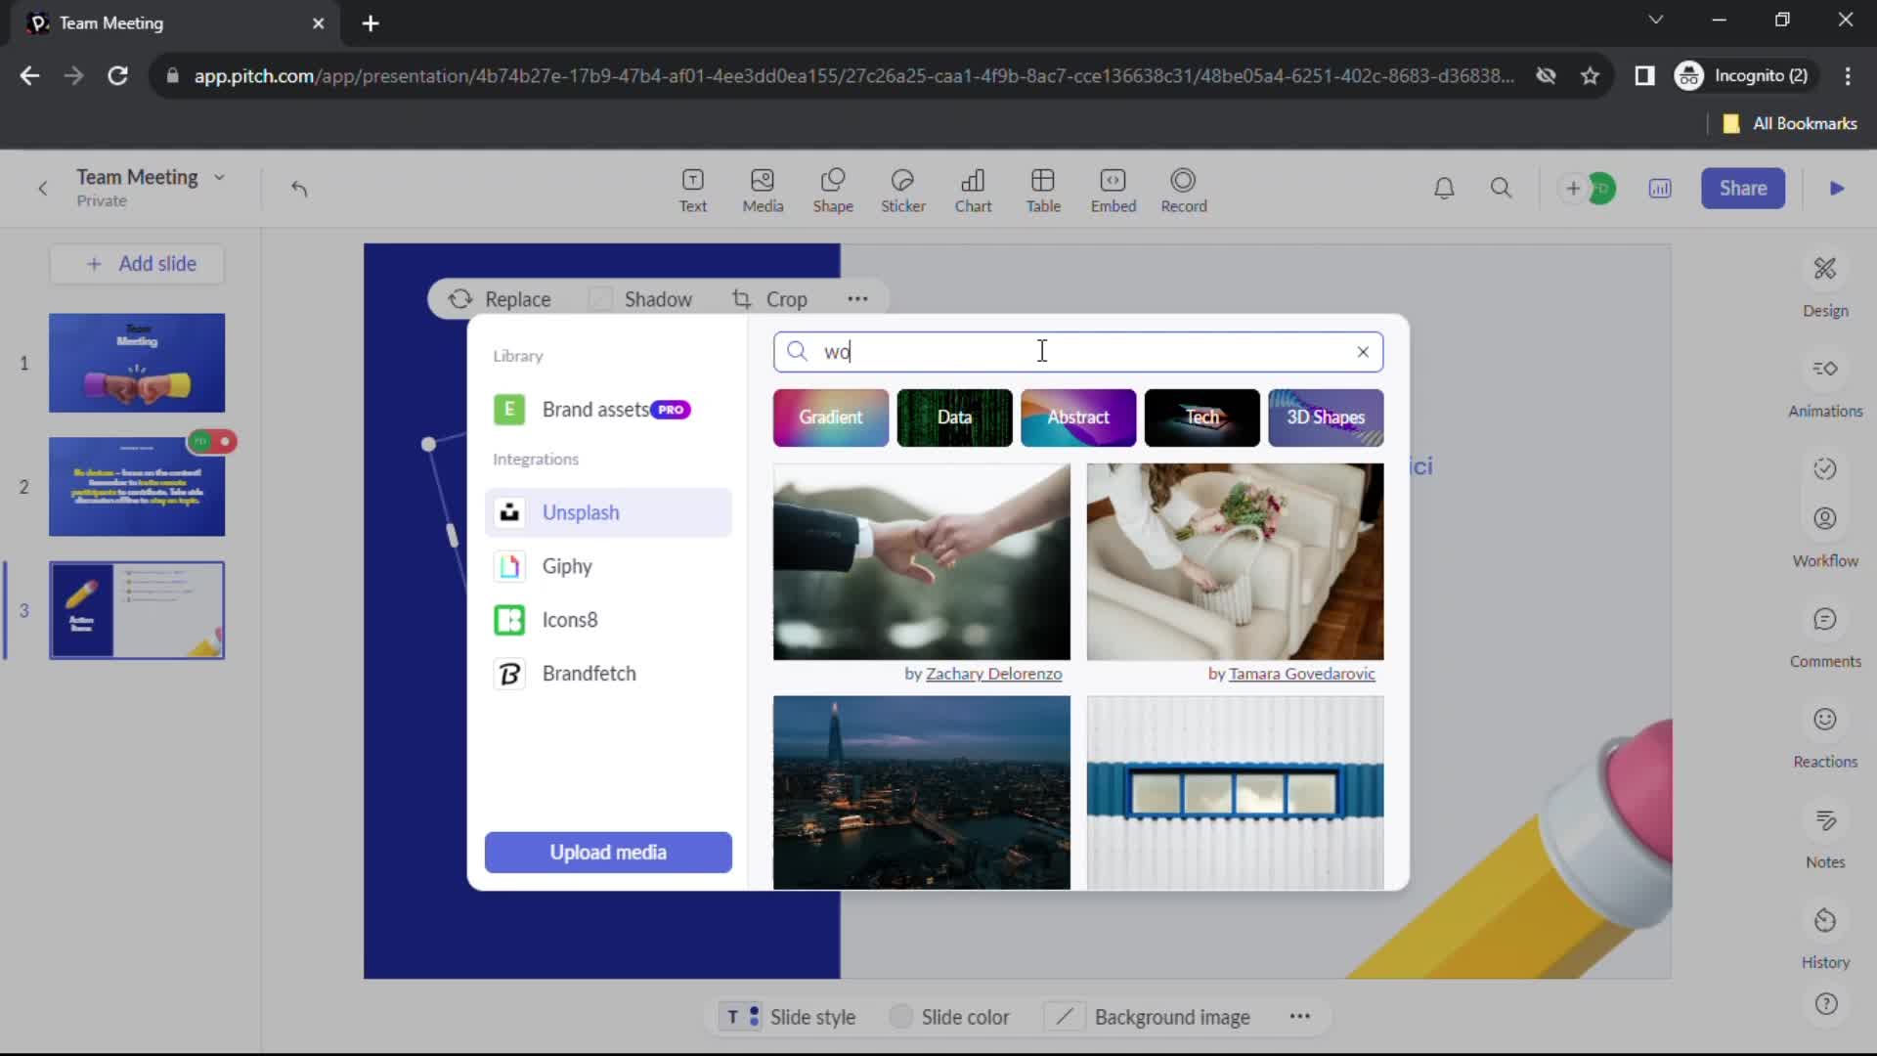Choose the Data category chip
Viewport: 1877px width, 1056px height.
tap(954, 418)
